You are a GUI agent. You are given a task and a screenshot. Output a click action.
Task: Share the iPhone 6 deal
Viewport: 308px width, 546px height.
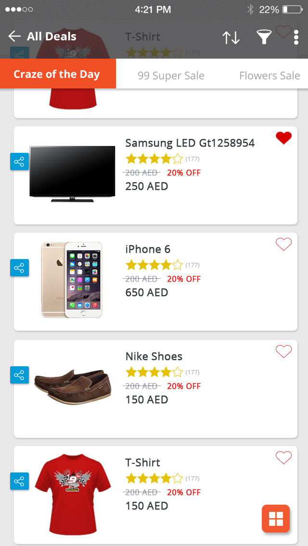pyautogui.click(x=19, y=268)
